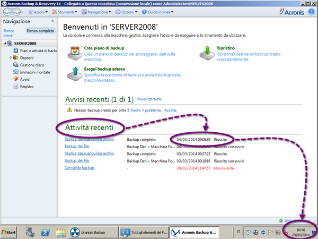Click the 28/02/2014 11:47:57 failed date
The height and width of the screenshot is (239, 318).
click(x=193, y=168)
